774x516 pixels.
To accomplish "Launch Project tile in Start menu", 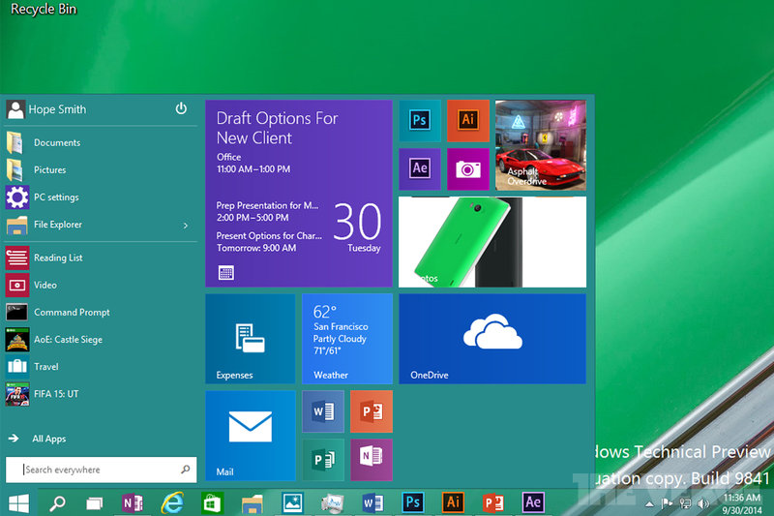I will (323, 460).
